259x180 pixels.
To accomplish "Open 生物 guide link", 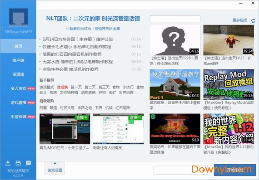I will pos(140,87).
